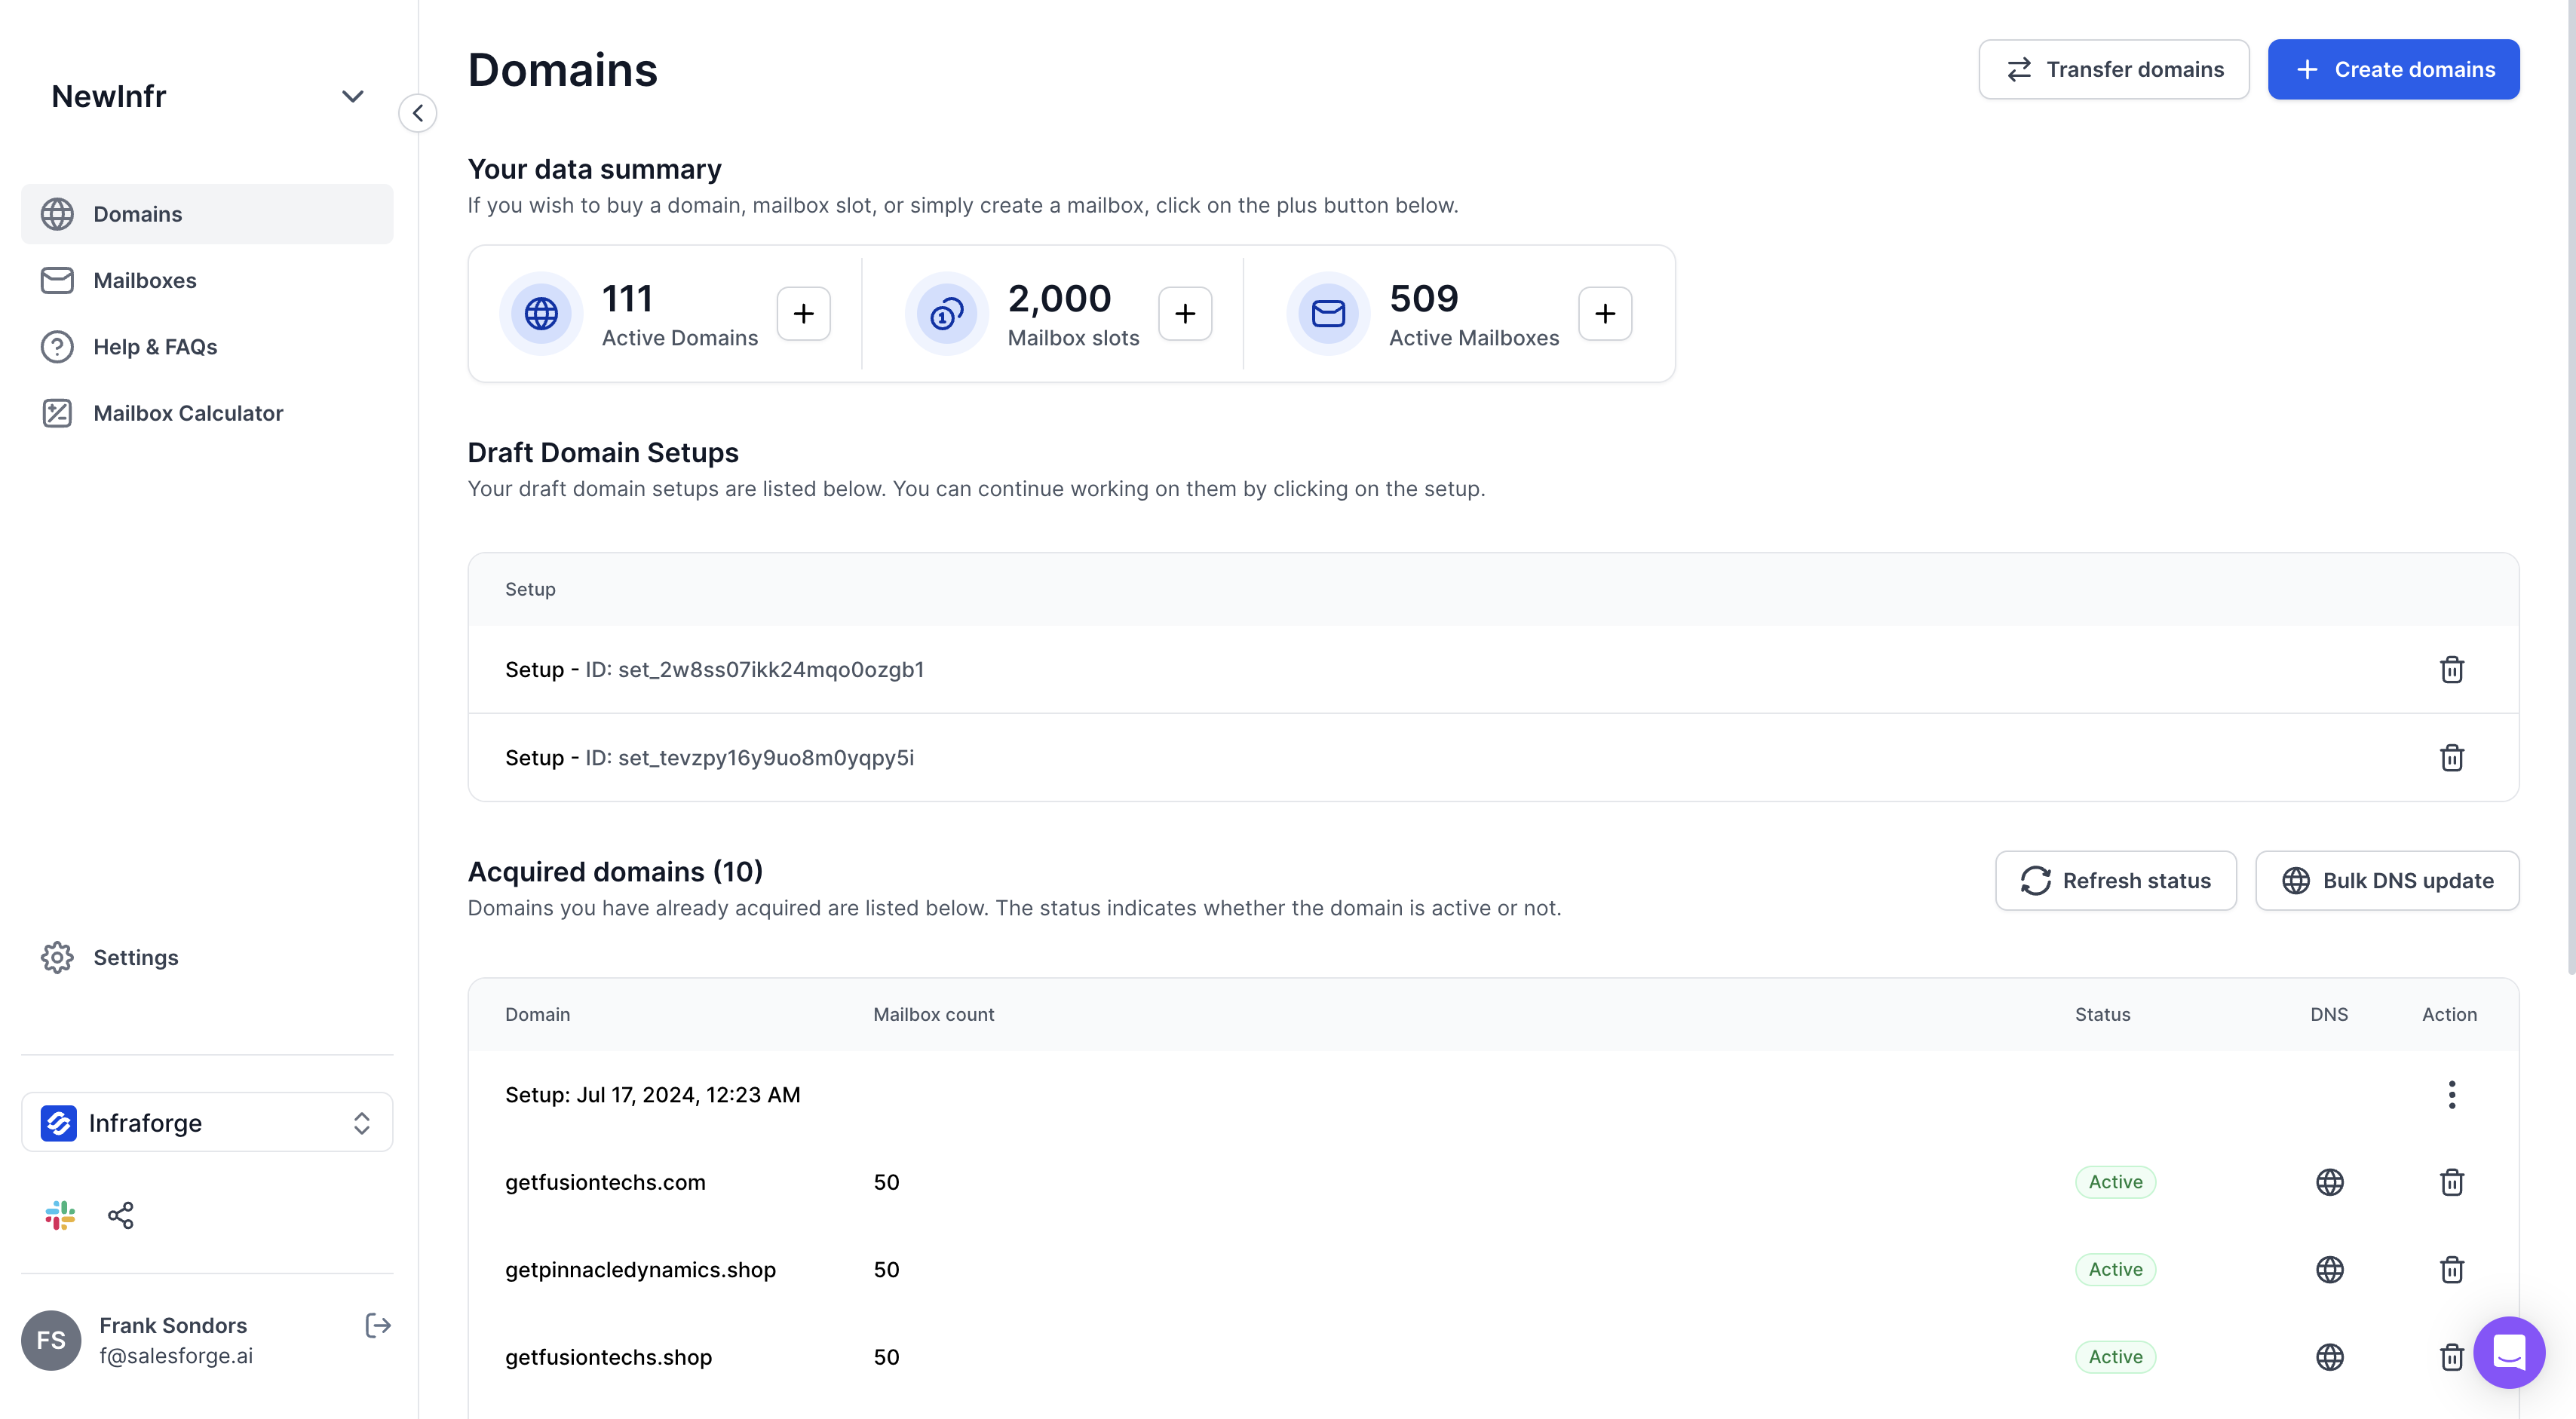The image size is (2576, 1419).
Task: Open three-dot menu for Jul 17 setup
Action: [x=2452, y=1094]
